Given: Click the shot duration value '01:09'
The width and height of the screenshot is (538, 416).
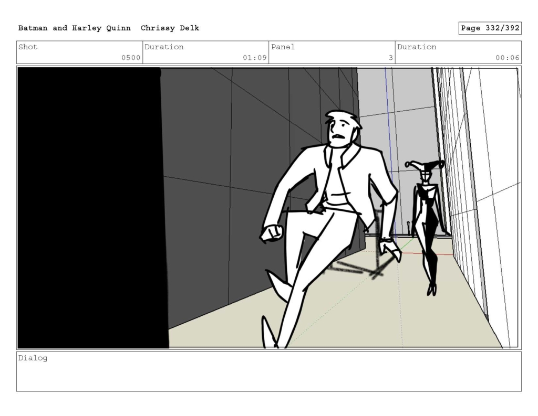Looking at the screenshot, I should (x=255, y=58).
